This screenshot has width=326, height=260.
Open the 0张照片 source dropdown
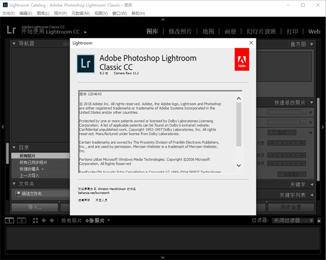tap(98, 220)
